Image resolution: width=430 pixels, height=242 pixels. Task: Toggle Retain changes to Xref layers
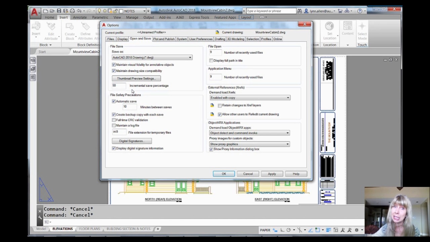click(220, 106)
